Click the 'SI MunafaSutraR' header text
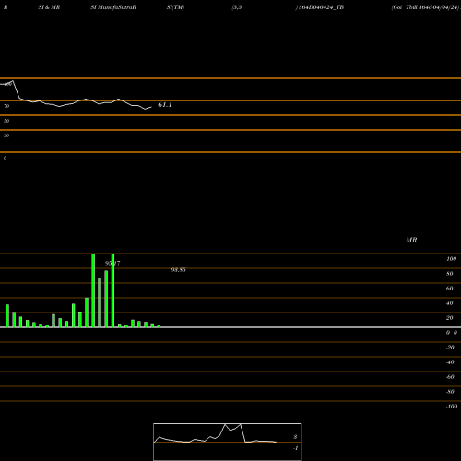Image resolution: width=461 pixels, height=461 pixels. (113, 7)
